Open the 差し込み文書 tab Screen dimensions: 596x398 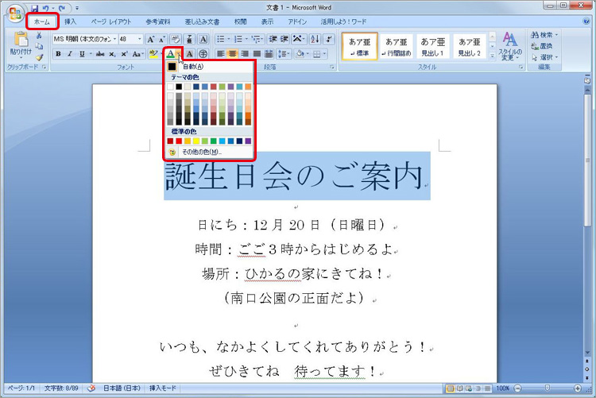(x=202, y=21)
